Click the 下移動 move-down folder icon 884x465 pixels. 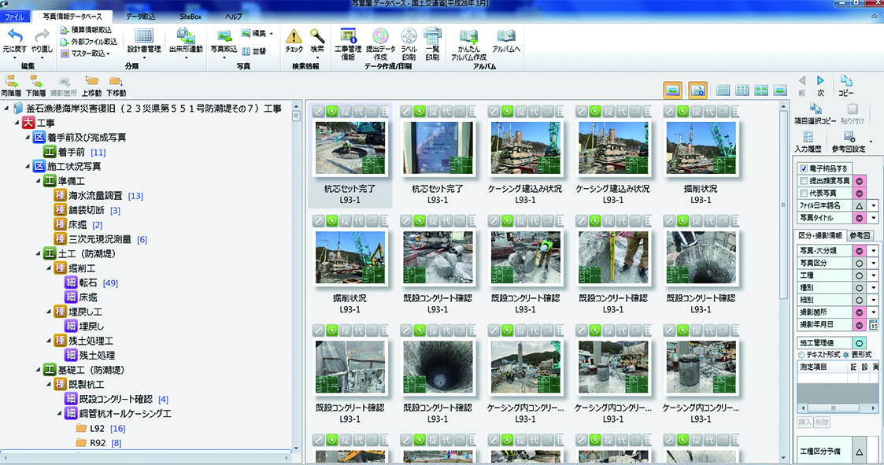coord(116,81)
